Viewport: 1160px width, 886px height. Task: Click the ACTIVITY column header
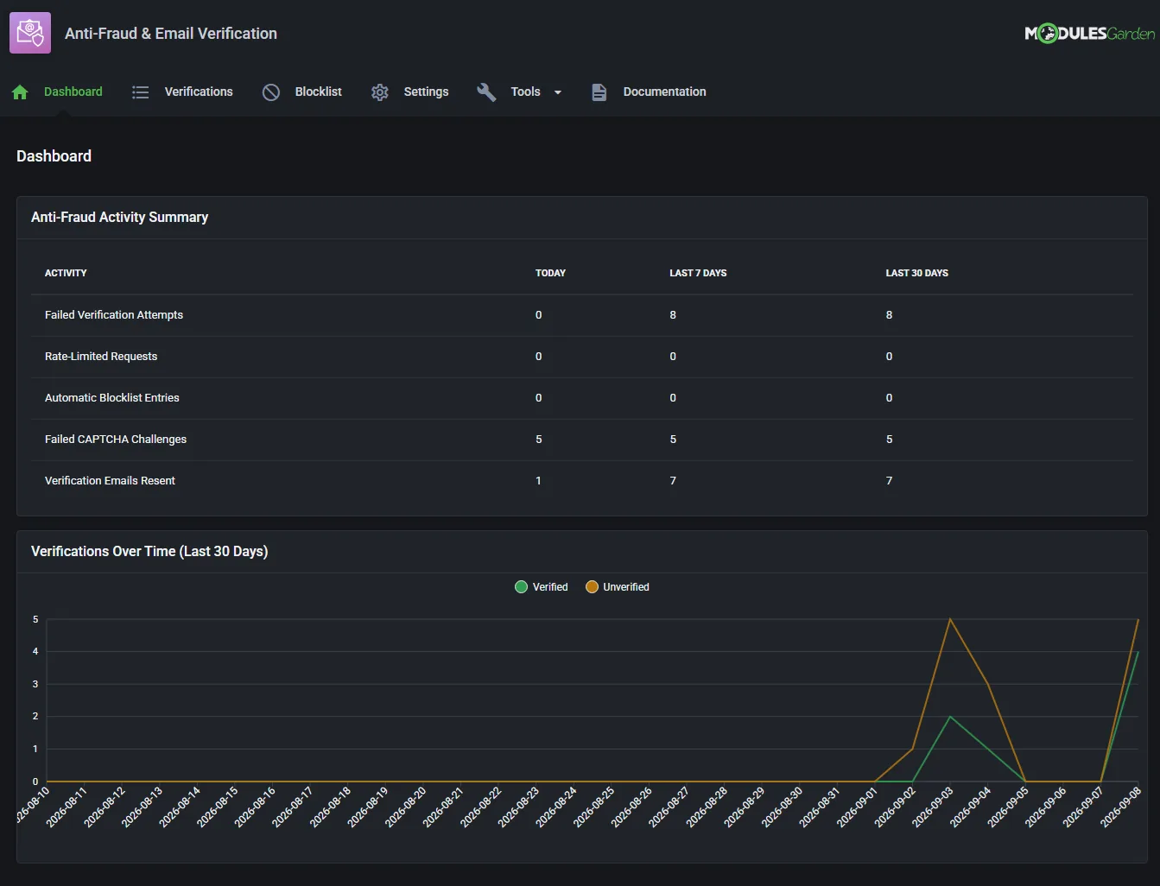[x=66, y=273]
